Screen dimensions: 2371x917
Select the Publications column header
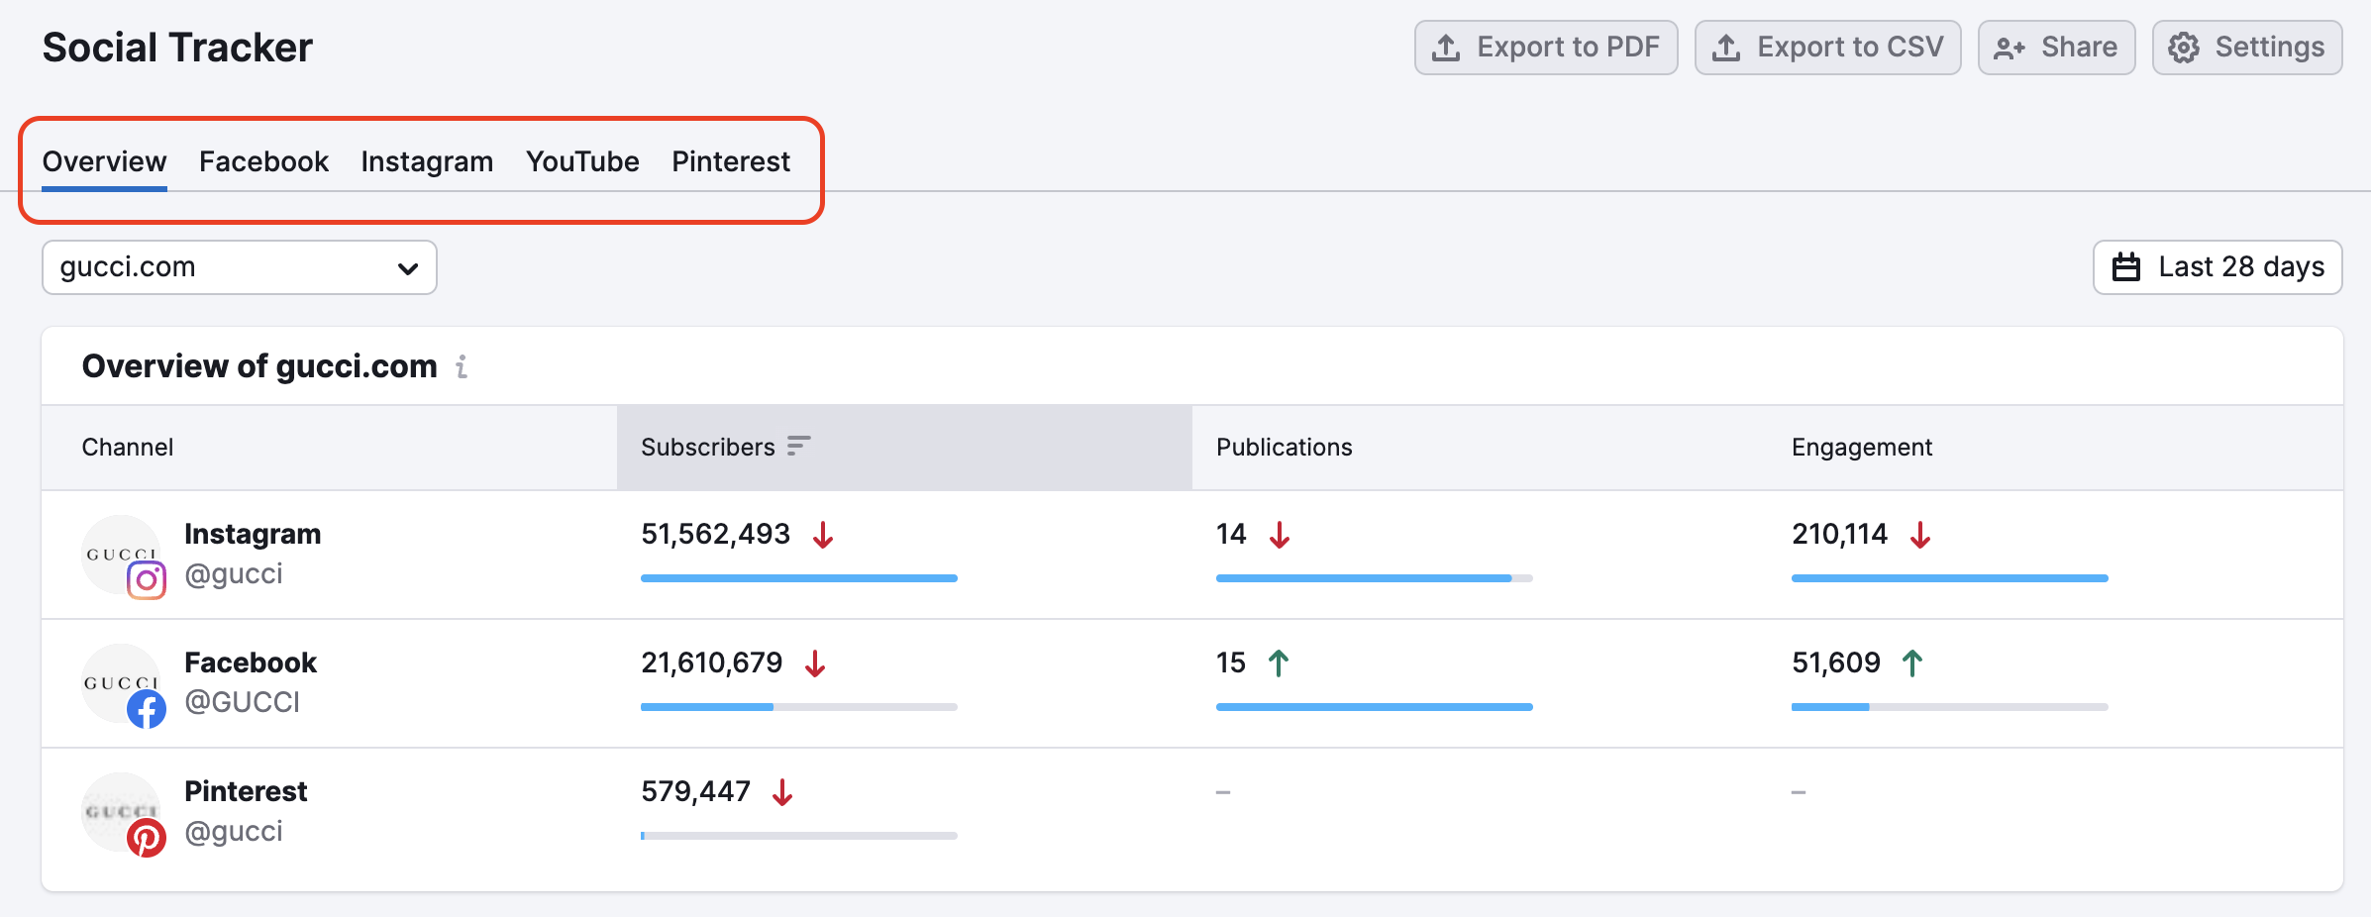click(x=1284, y=447)
